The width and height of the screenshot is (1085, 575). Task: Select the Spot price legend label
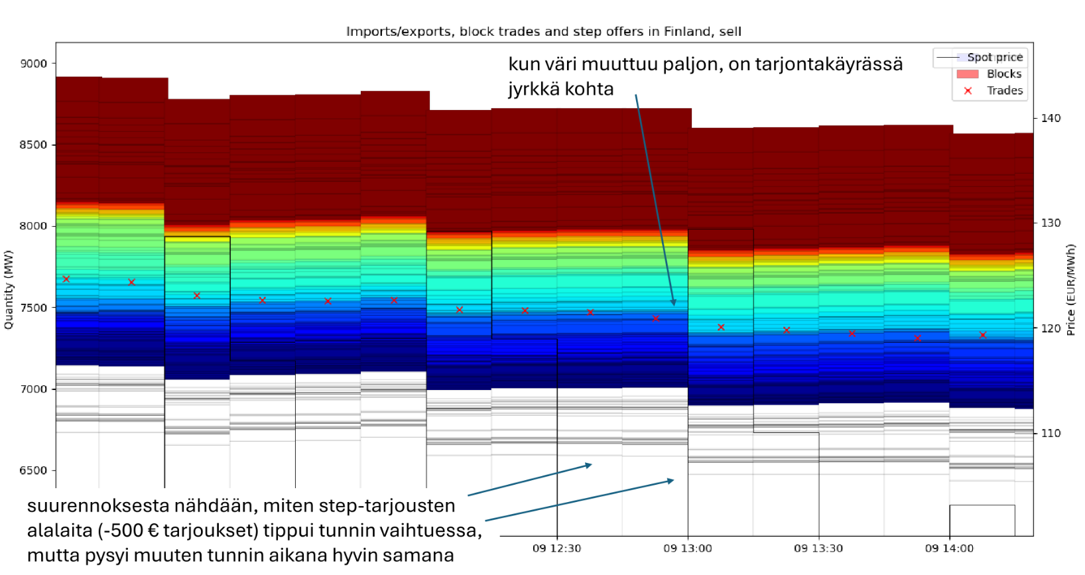[994, 58]
